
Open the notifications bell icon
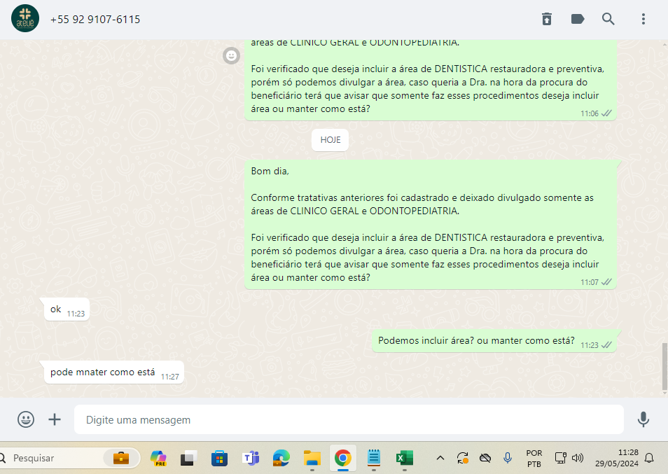tap(649, 458)
